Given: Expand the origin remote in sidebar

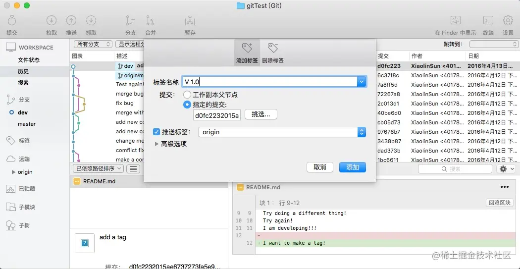Looking at the screenshot, I should 13,172.
